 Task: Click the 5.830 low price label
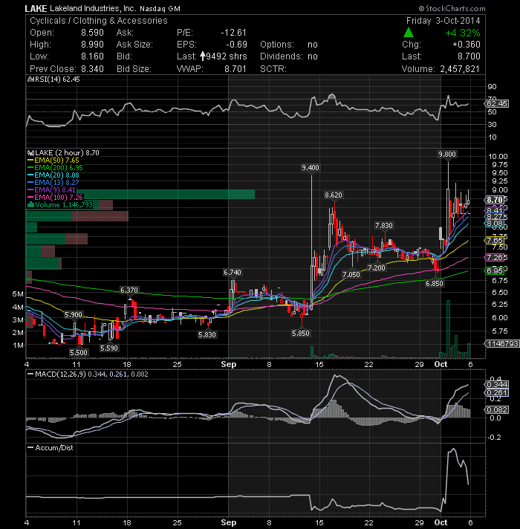pos(207,334)
